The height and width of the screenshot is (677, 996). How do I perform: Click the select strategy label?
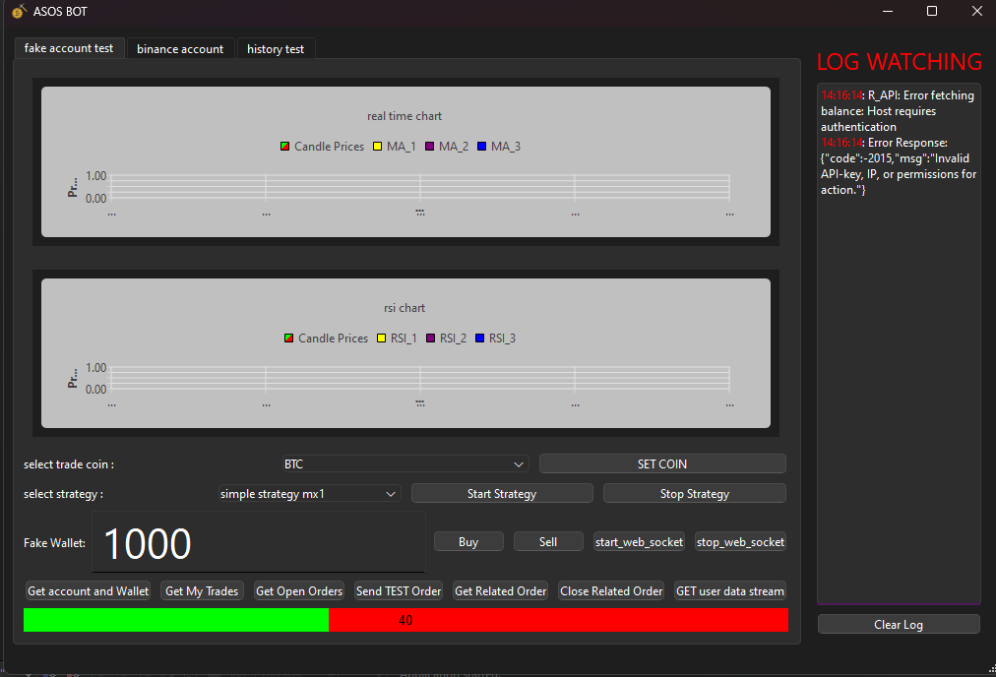point(63,494)
